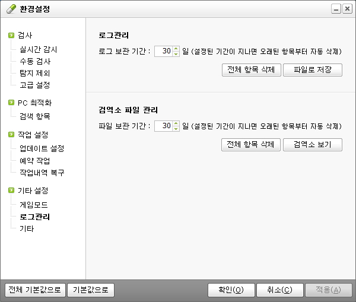Screen dimensions: 356x302
Task: Click the green arrow icon beside 작업 설정
Action: (11, 135)
